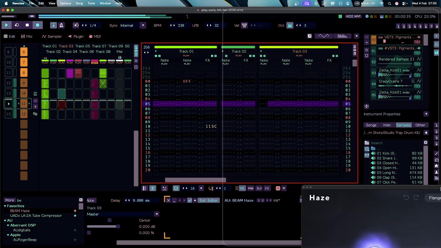Click the red FX button in pattern toolbar
The width and height of the screenshot is (441, 248).
(x=278, y=188)
